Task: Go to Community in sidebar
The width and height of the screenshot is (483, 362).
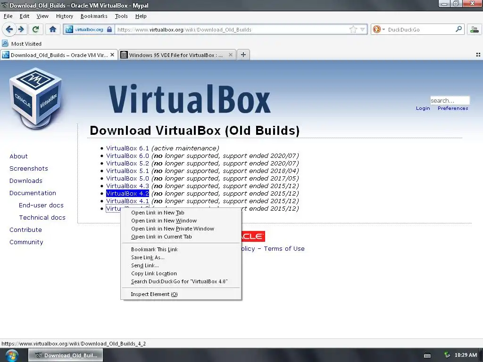Action: coord(26,242)
